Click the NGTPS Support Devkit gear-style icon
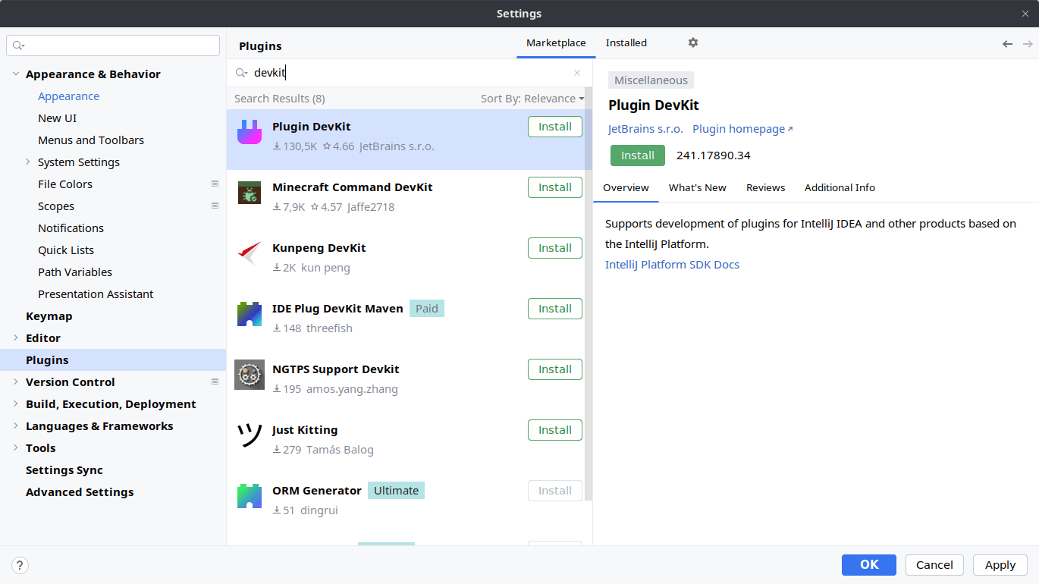This screenshot has width=1039, height=584. [x=249, y=375]
